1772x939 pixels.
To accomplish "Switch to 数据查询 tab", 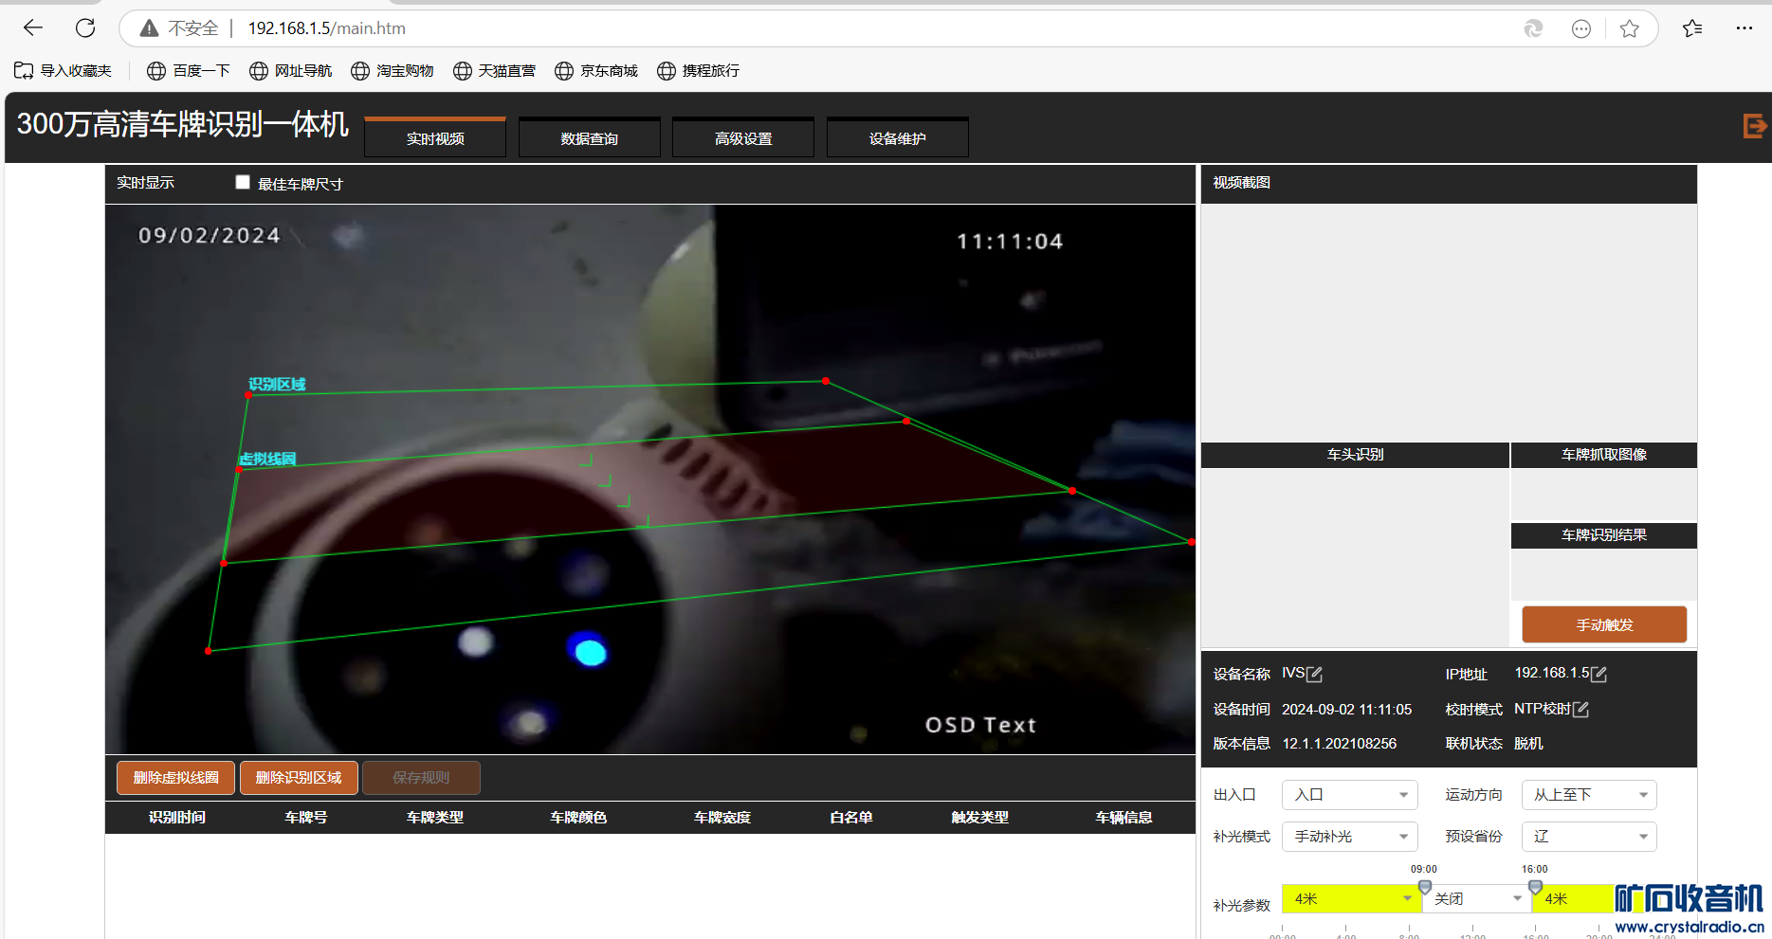I will pos(589,138).
